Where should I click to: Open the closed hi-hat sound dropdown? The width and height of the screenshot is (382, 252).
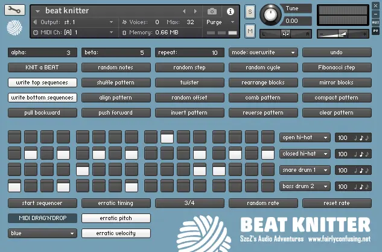(305, 154)
